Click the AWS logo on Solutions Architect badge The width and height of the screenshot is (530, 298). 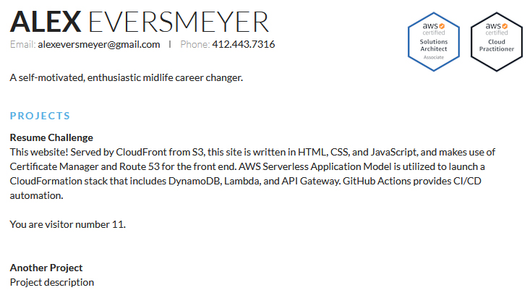(x=433, y=26)
